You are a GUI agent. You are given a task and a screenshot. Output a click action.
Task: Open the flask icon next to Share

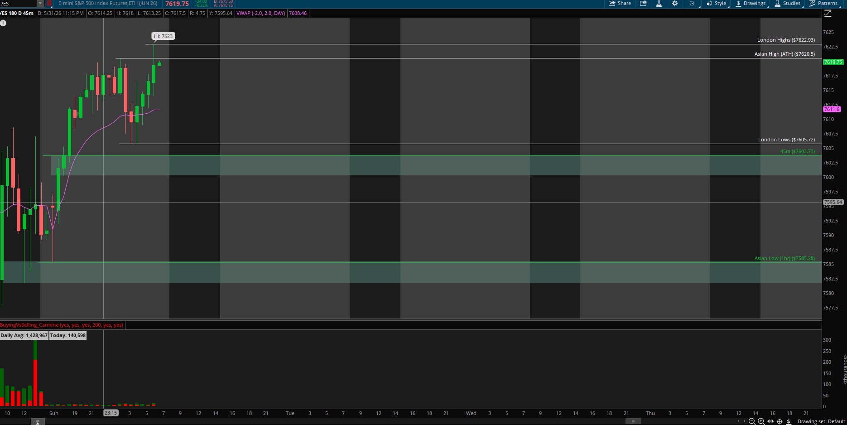pos(659,3)
